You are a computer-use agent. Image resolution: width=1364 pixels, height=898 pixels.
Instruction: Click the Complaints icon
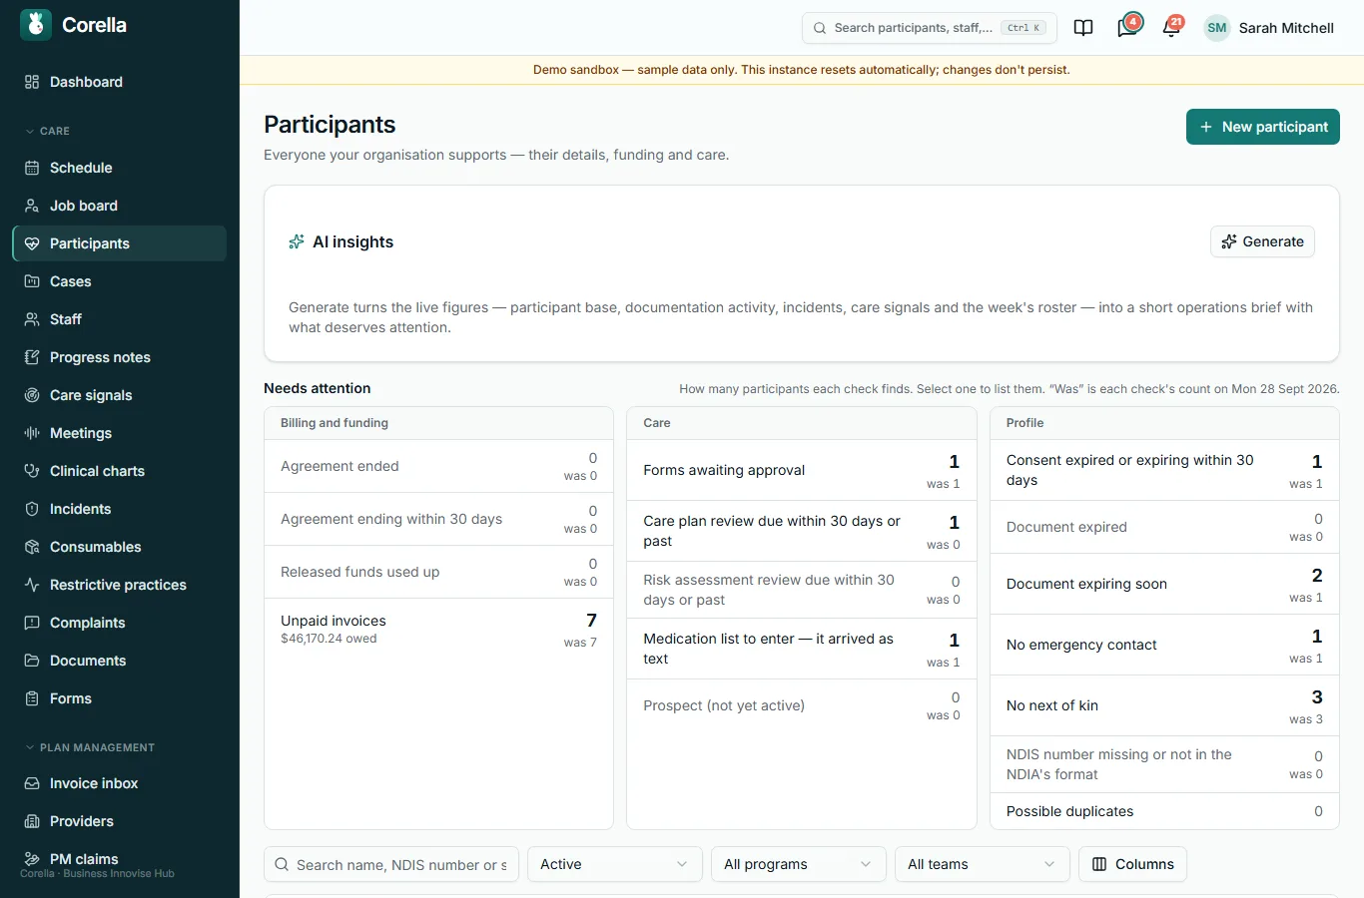pyautogui.click(x=32, y=623)
